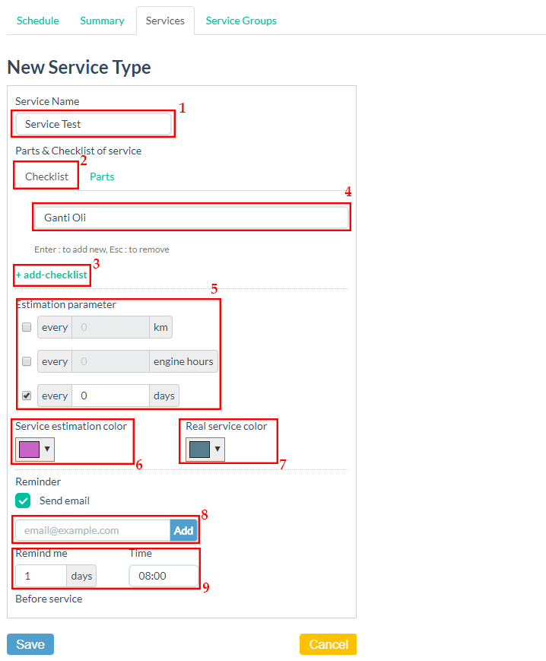Switch to the Schedule tab
Viewport: 546px width, 661px height.
(x=37, y=21)
